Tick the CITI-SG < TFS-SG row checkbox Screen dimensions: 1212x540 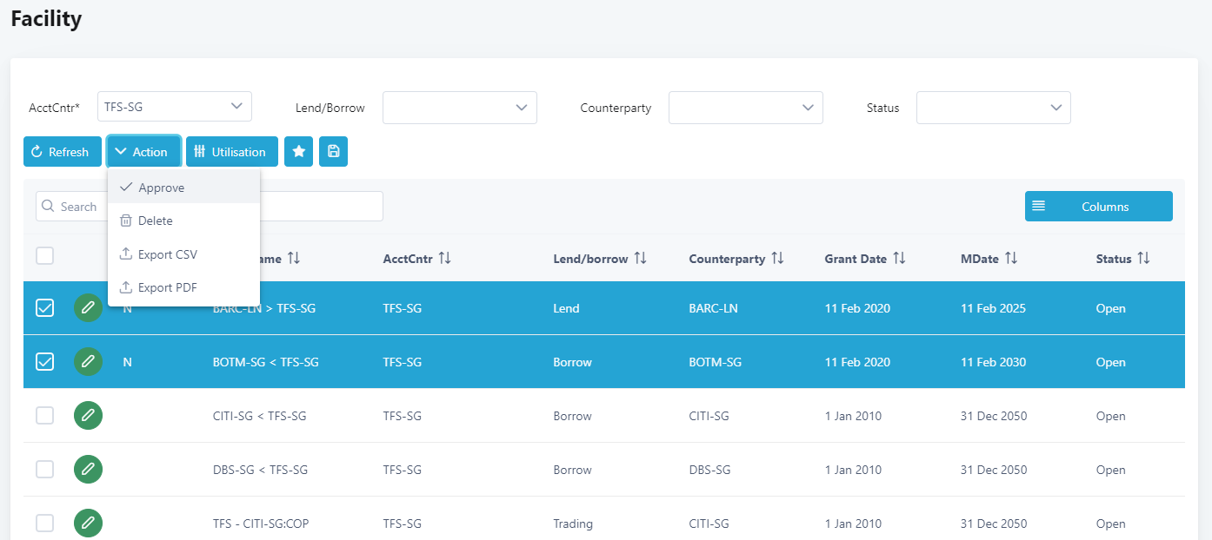tap(44, 416)
